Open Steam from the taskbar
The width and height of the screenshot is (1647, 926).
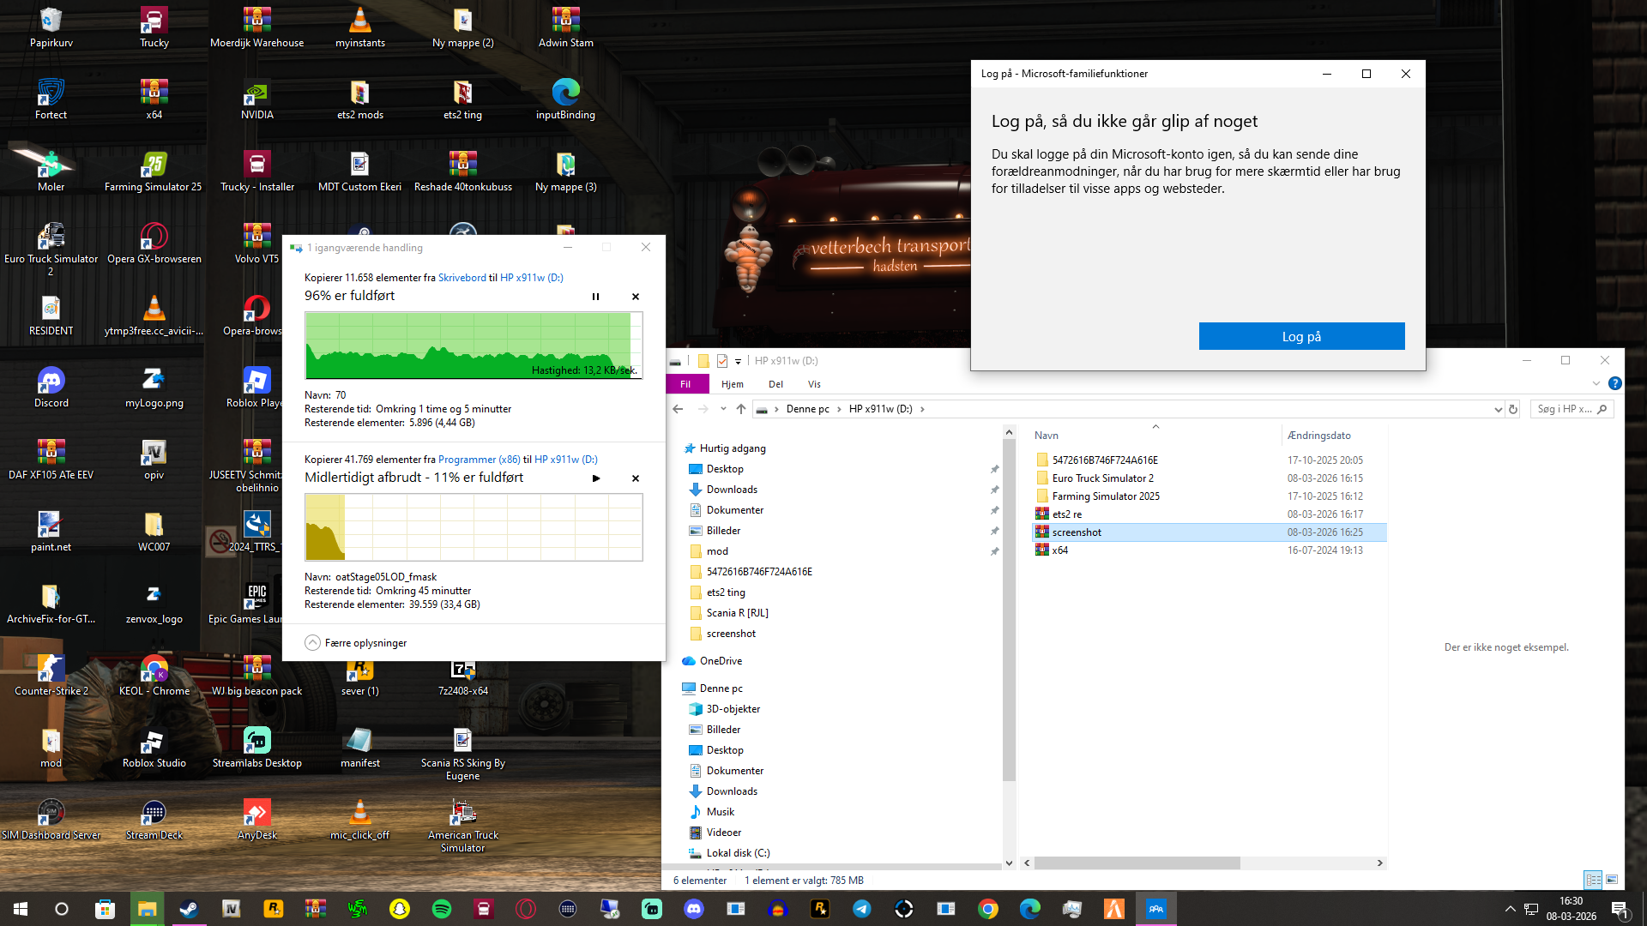(x=189, y=909)
